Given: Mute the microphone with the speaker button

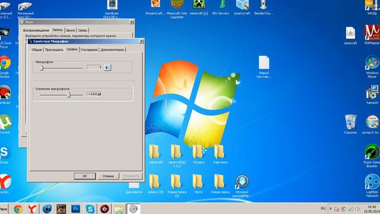Looking at the screenshot, I should click(x=107, y=67).
